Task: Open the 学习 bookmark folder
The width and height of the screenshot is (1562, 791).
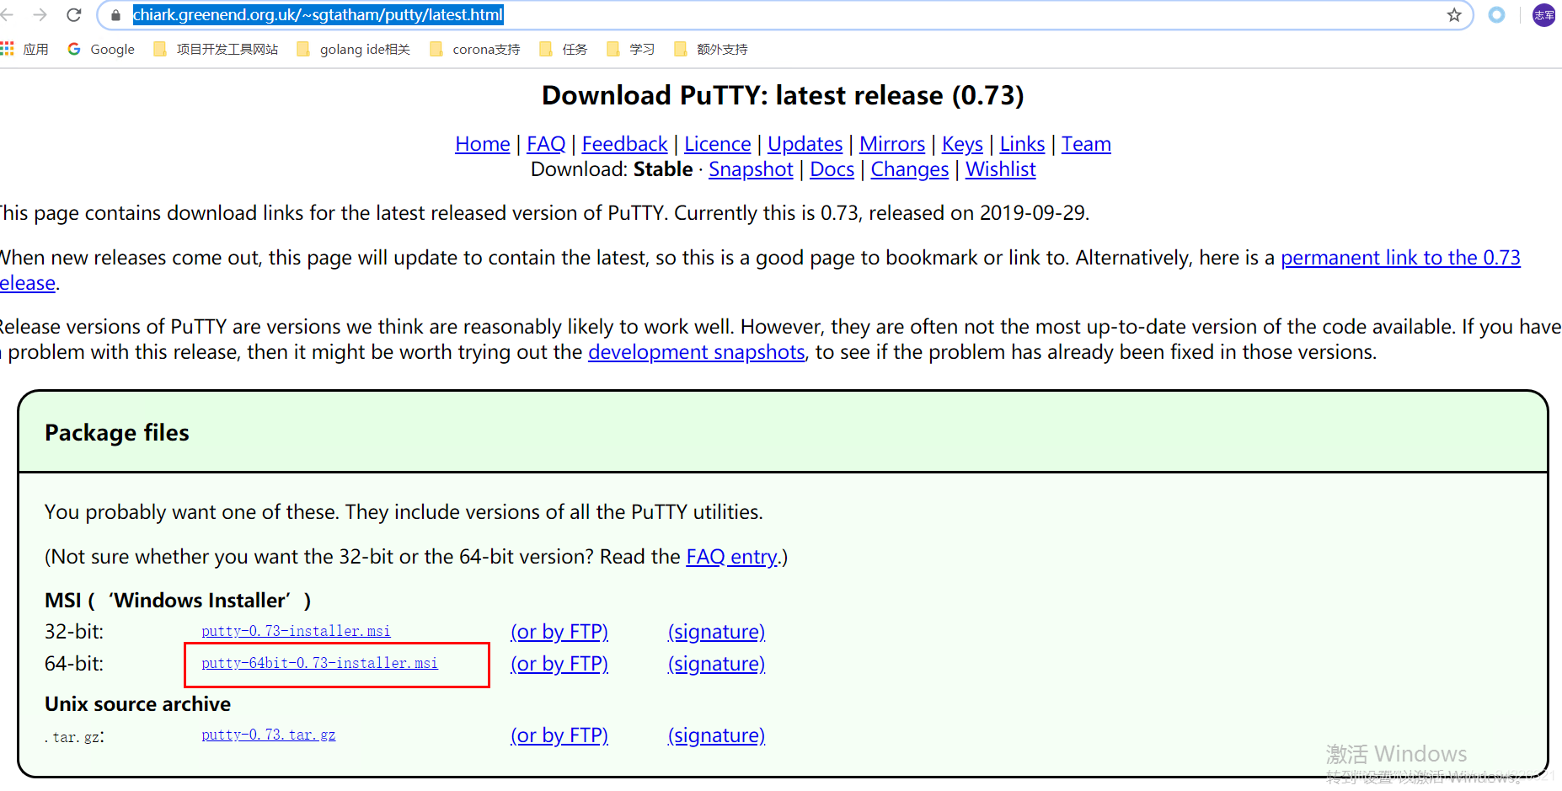Action: (x=631, y=49)
